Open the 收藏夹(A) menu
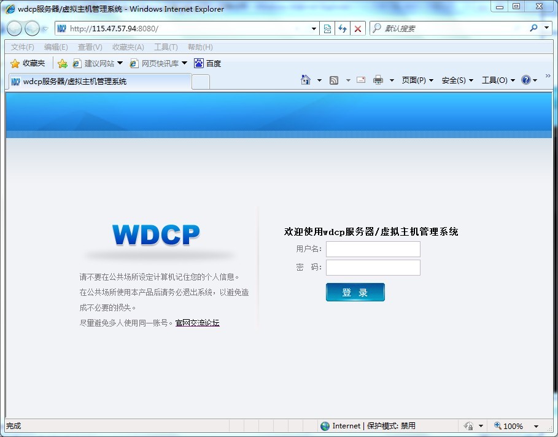Viewport: 558px width, 437px height. (128, 47)
